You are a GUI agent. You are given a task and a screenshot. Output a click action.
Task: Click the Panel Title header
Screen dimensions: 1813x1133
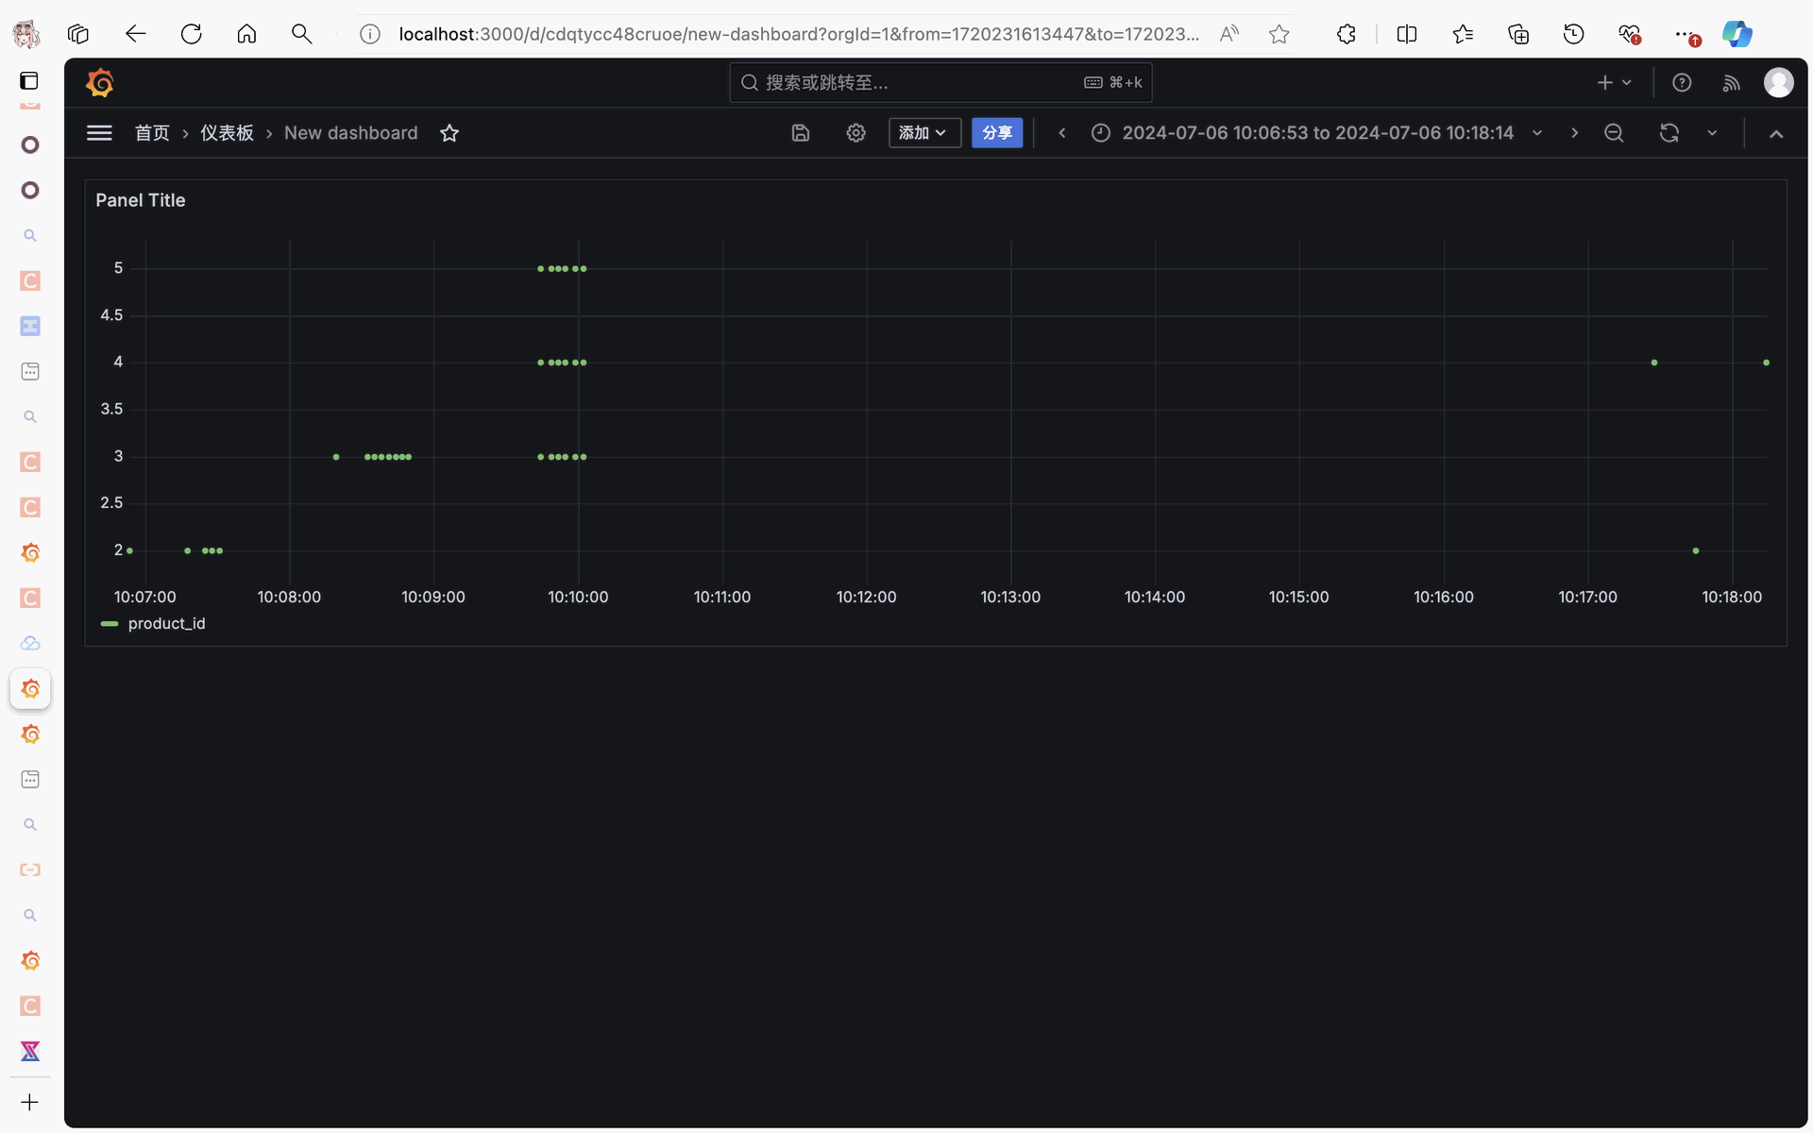point(141,200)
